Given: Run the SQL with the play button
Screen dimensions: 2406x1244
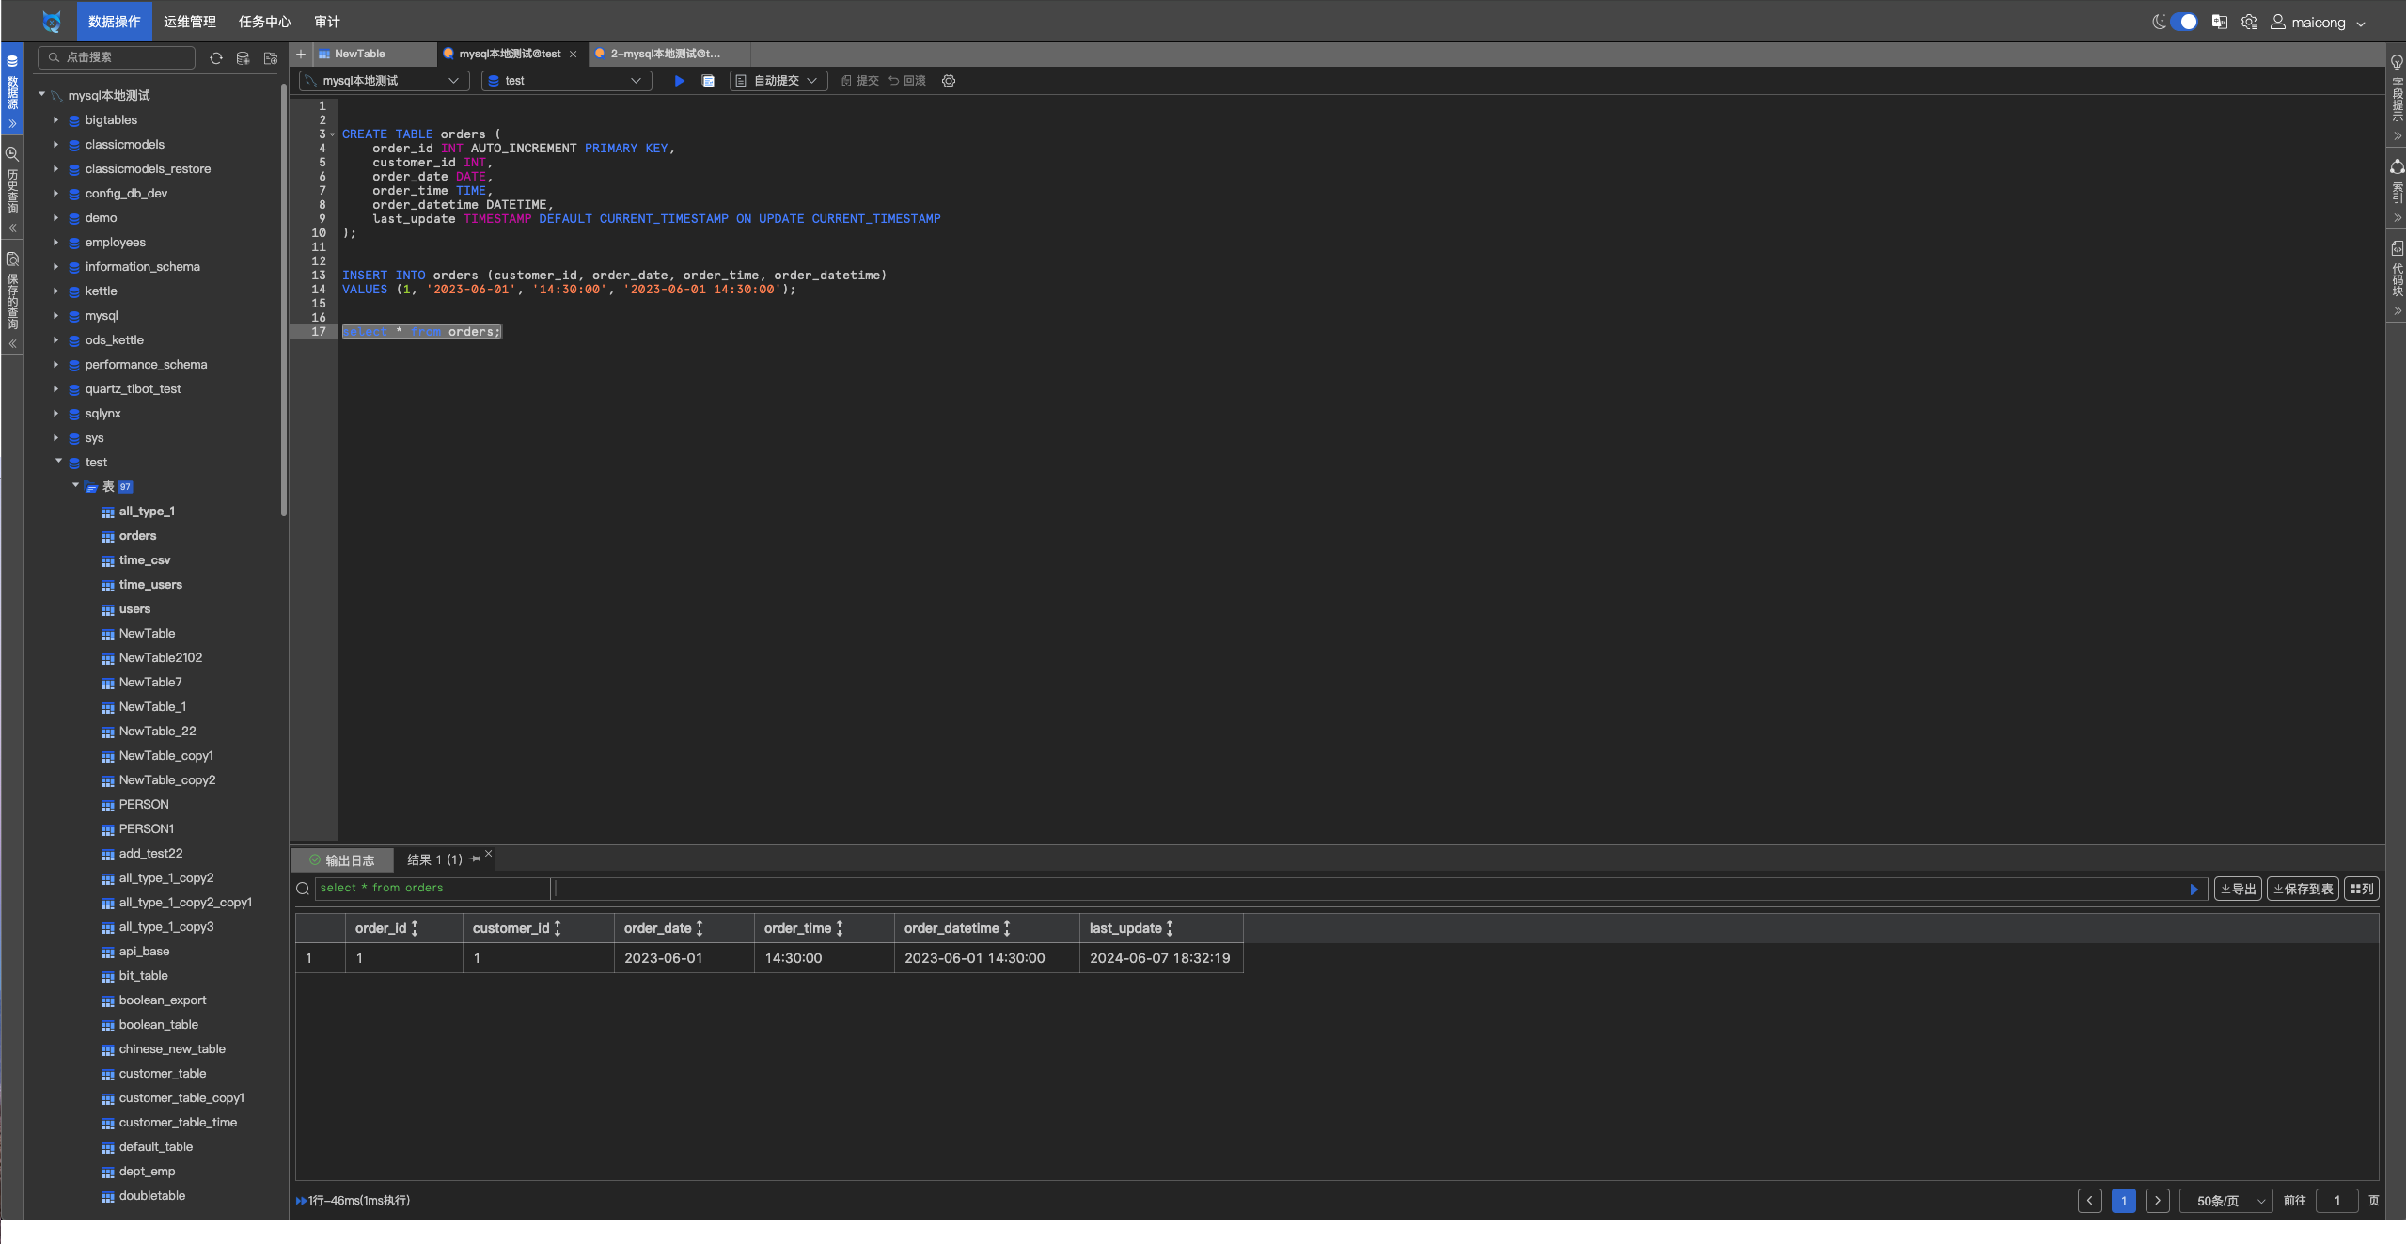Looking at the screenshot, I should pyautogui.click(x=679, y=81).
